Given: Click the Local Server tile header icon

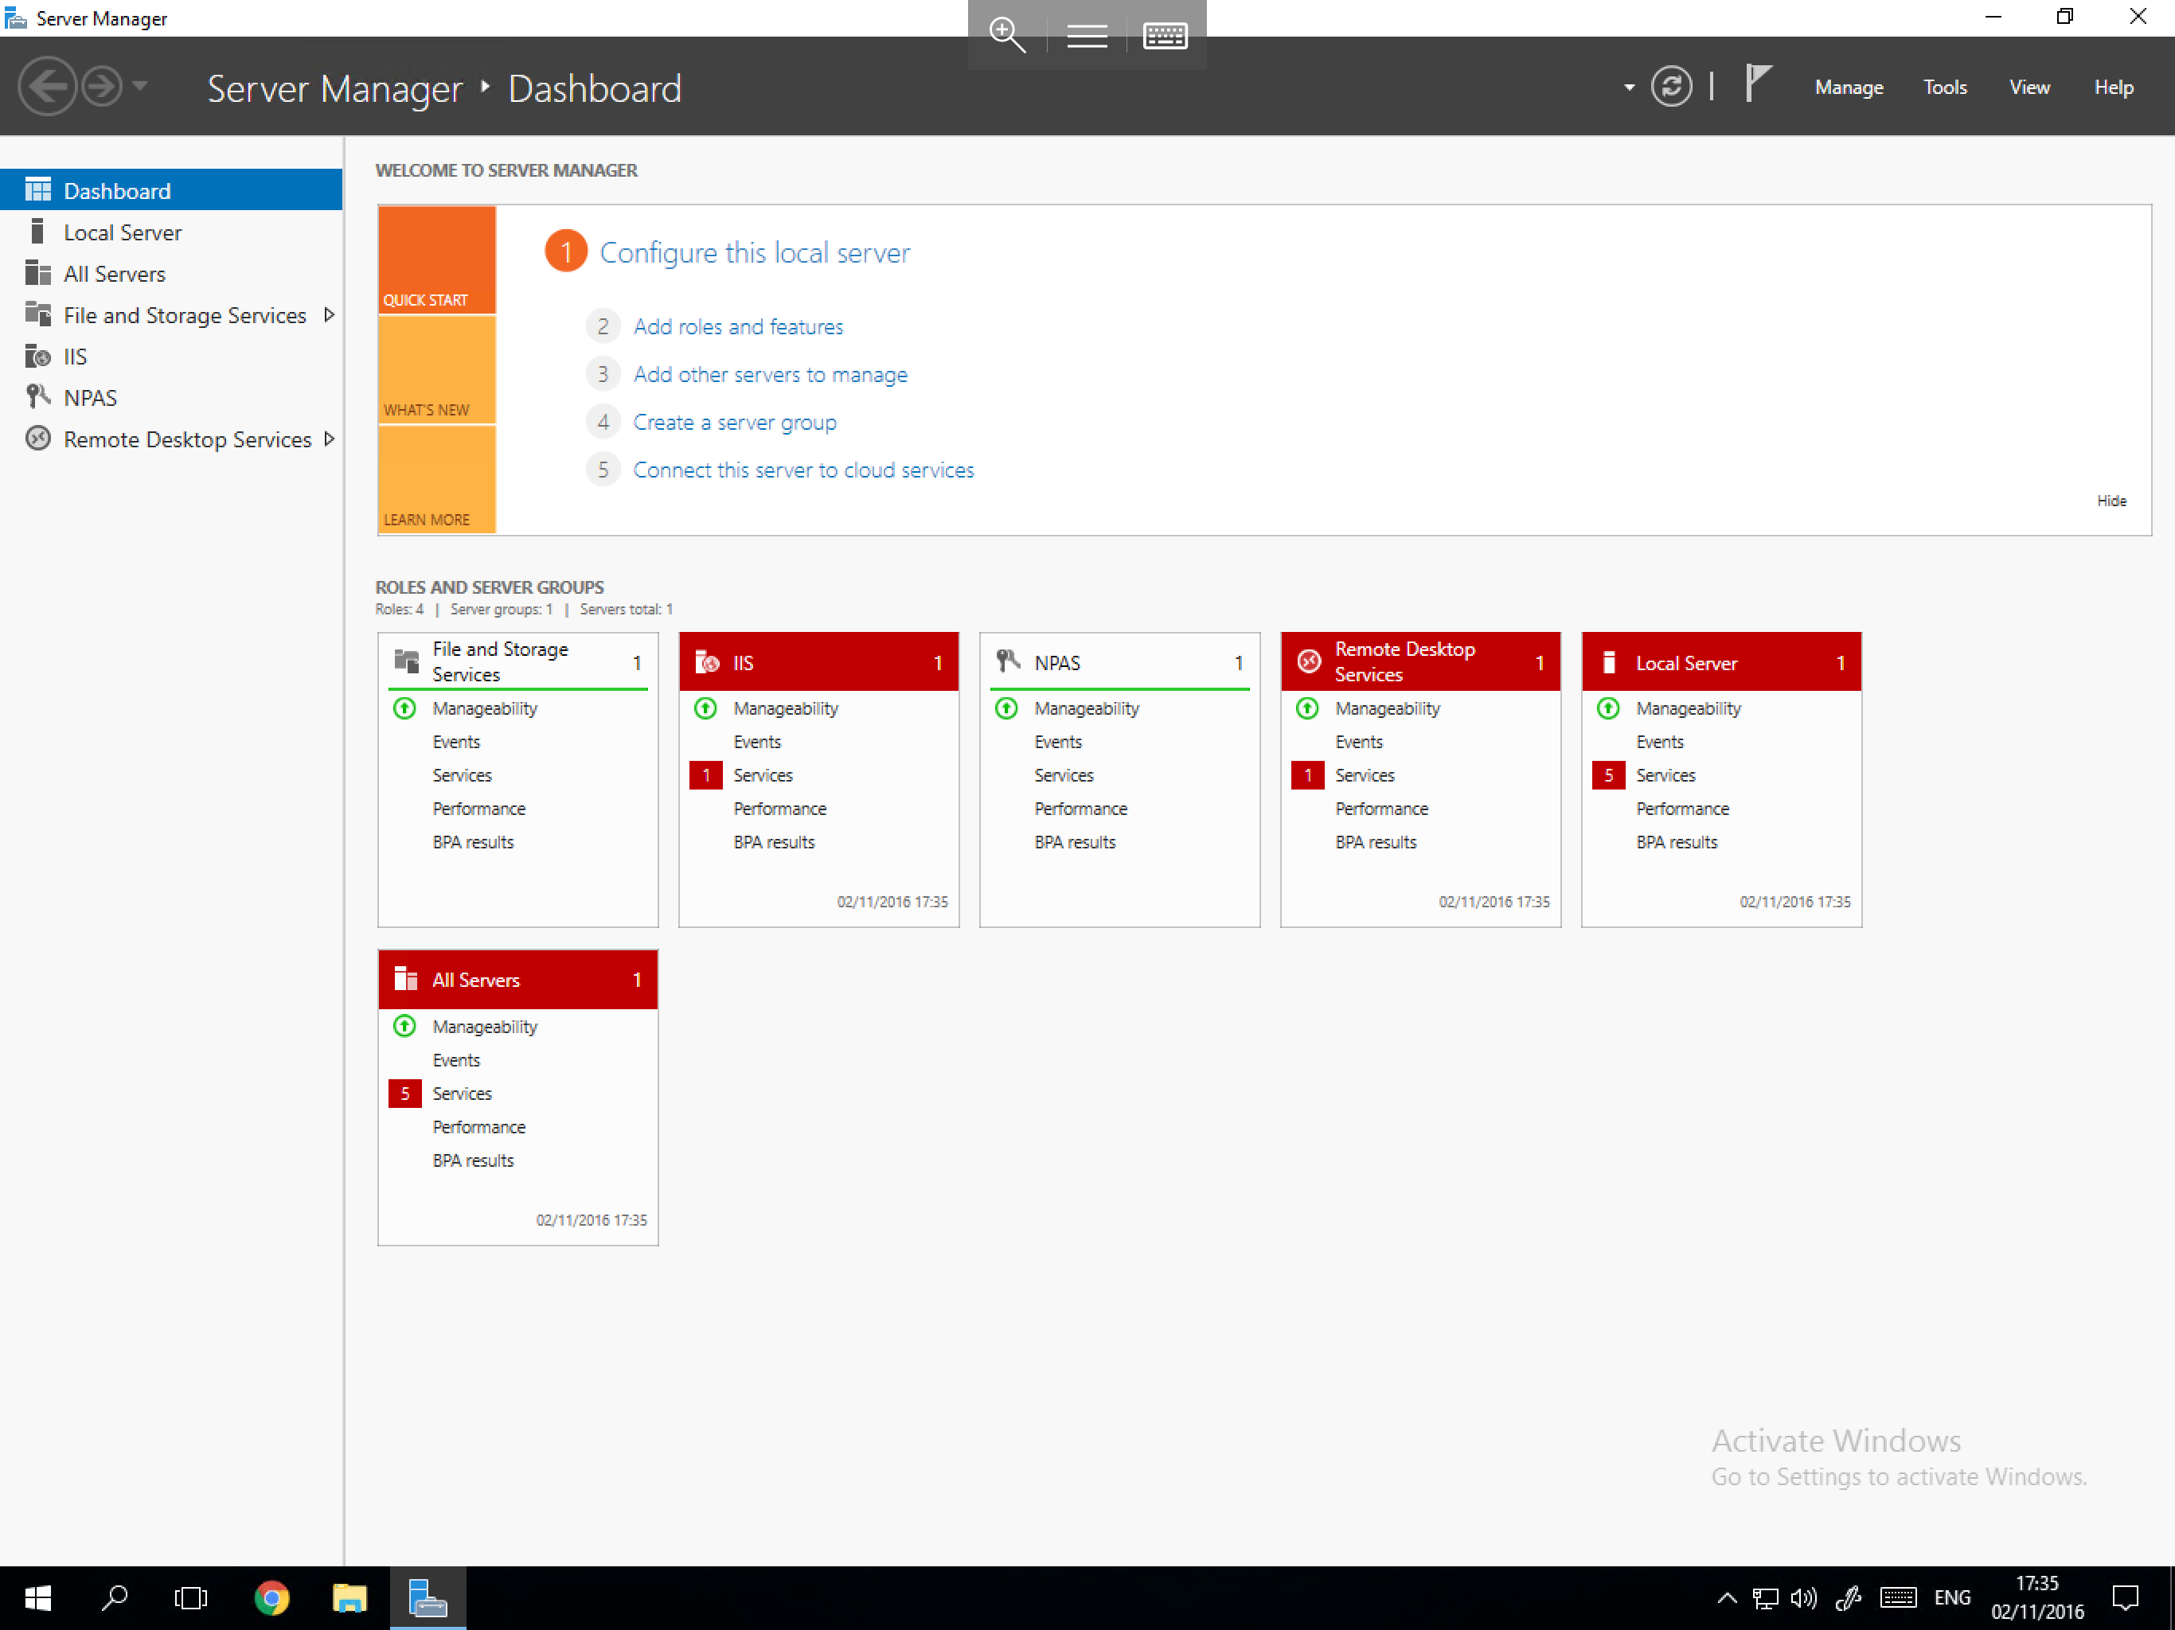Looking at the screenshot, I should (x=1609, y=663).
